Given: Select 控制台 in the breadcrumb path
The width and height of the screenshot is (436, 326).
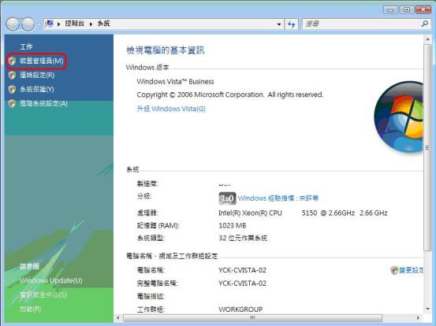Looking at the screenshot, I should pyautogui.click(x=75, y=24).
